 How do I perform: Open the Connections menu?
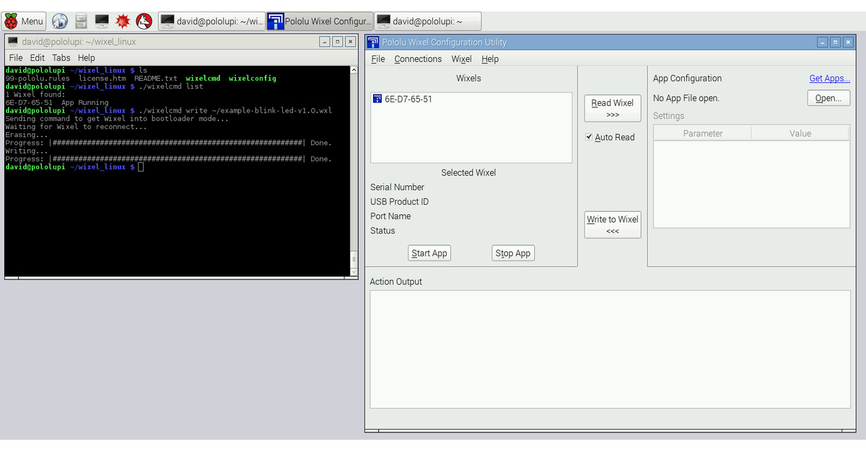pos(417,58)
